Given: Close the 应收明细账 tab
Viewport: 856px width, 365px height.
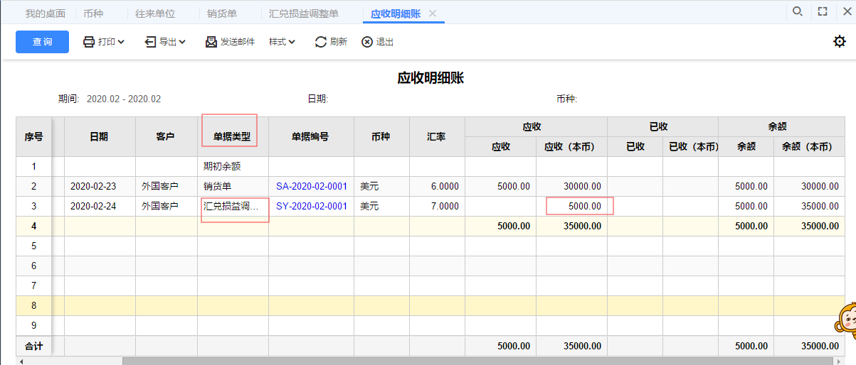Looking at the screenshot, I should (433, 13).
